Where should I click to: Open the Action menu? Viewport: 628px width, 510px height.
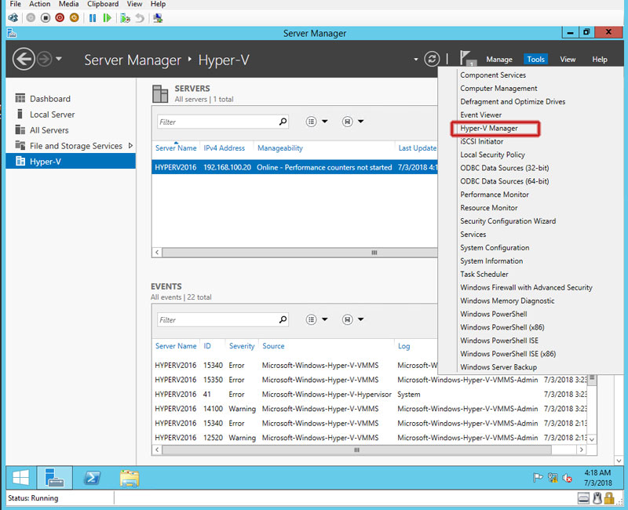pos(40,4)
